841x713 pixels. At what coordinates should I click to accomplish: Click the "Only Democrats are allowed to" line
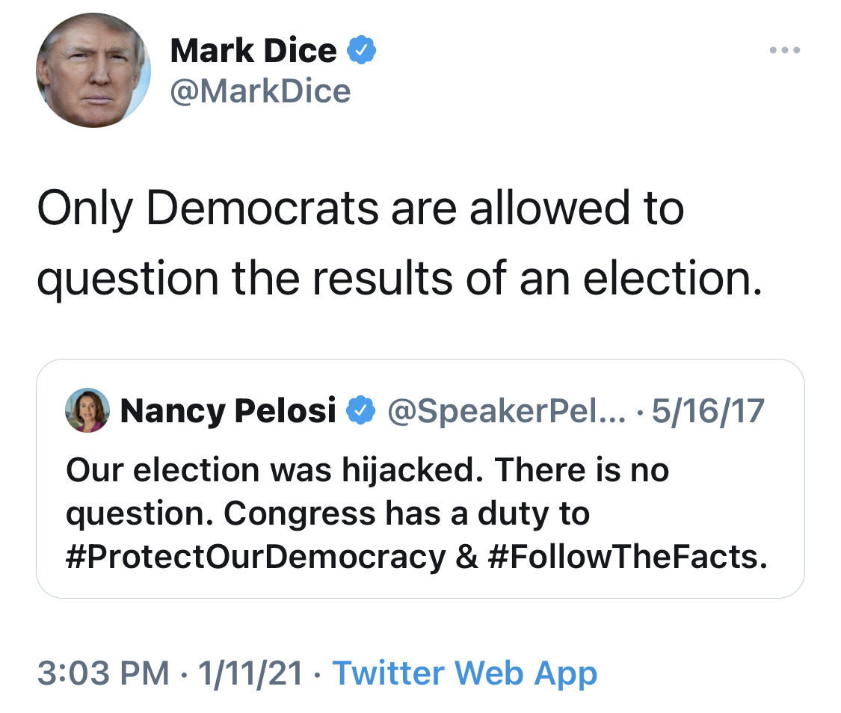360,209
